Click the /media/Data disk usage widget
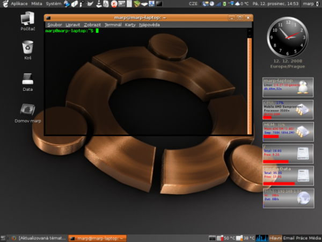Viewport: 322px width, 242px height. pyautogui.click(x=288, y=176)
